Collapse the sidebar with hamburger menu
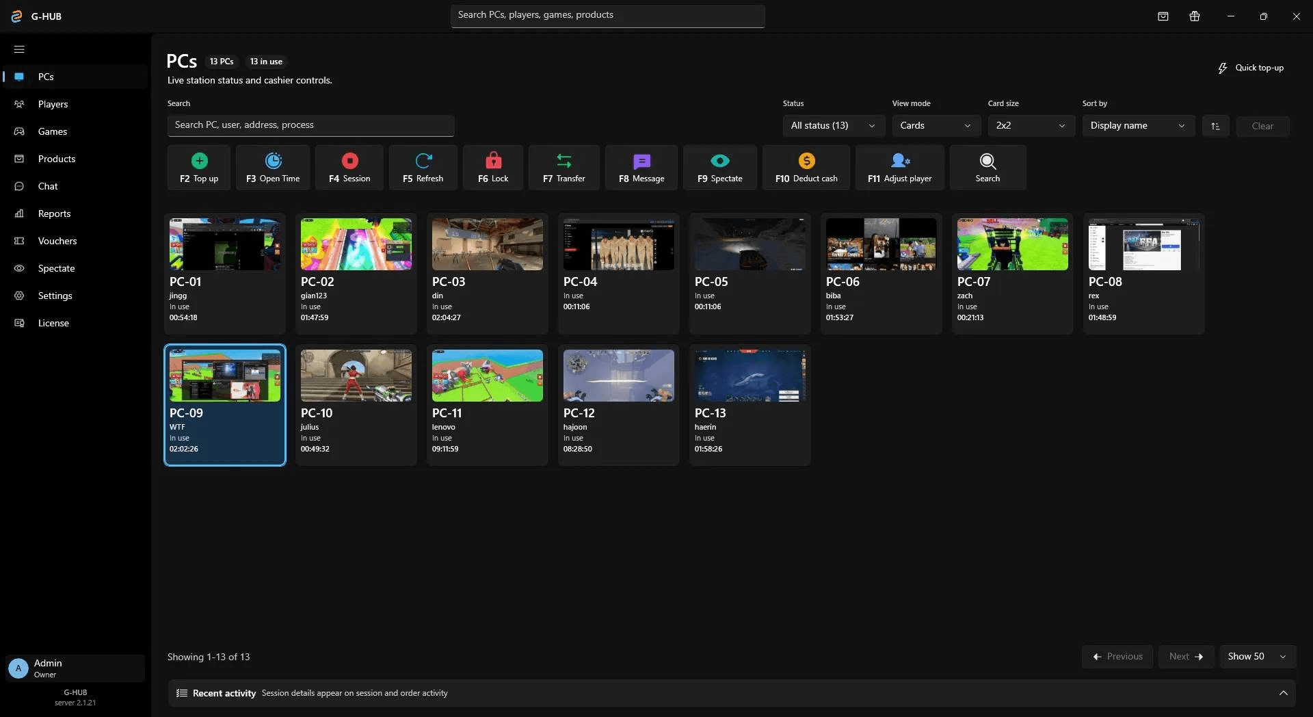Viewport: 1313px width, 717px height. [19, 49]
